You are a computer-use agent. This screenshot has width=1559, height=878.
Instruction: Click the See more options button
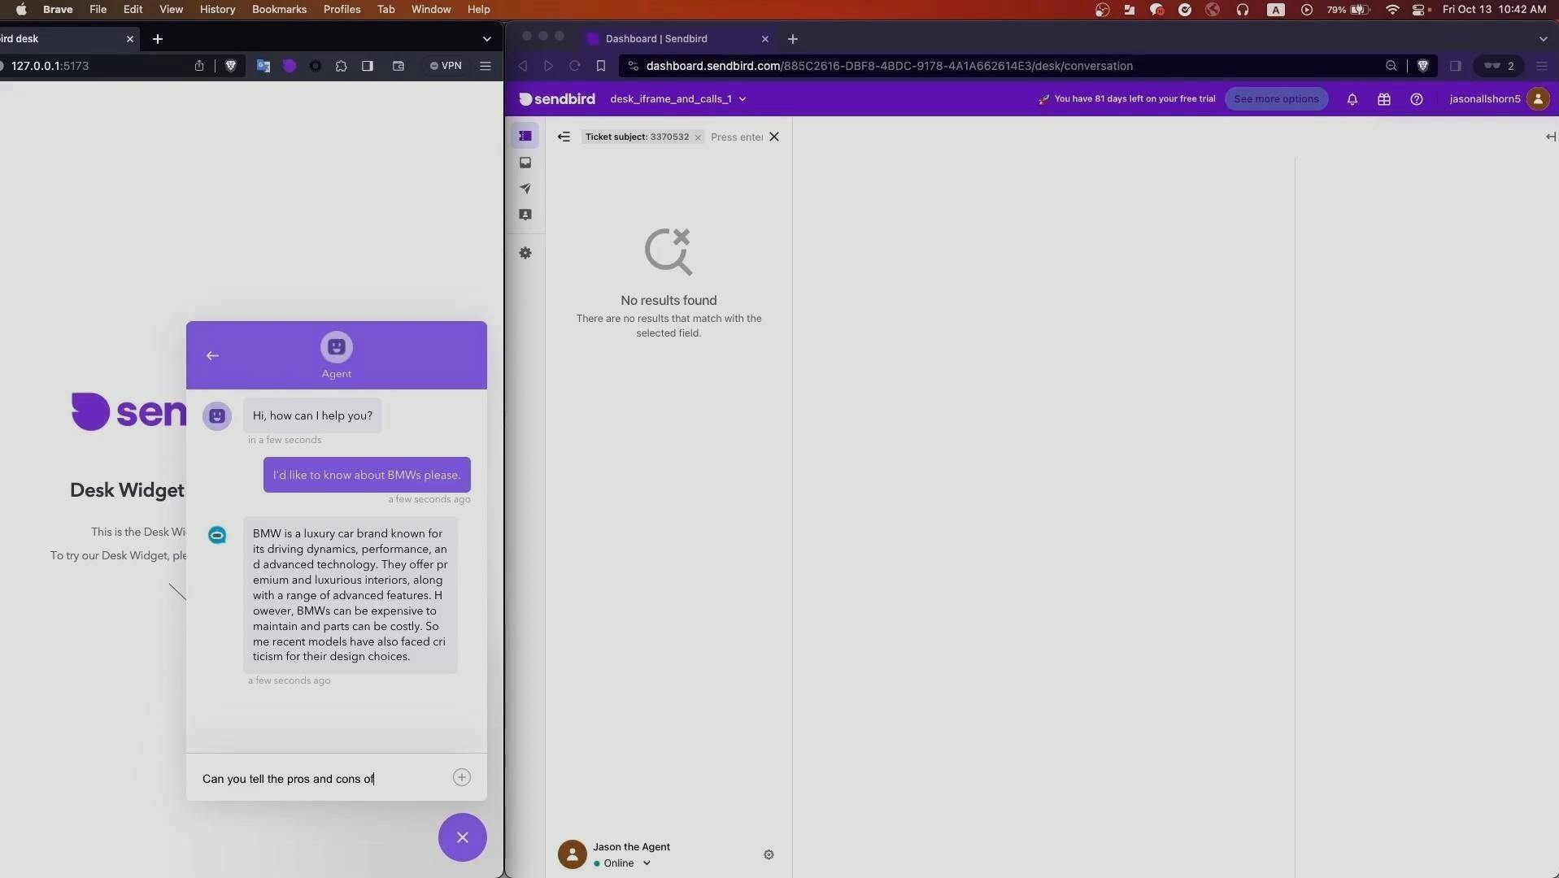[1275, 99]
